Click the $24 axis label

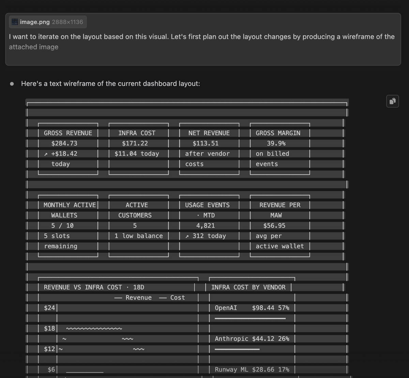click(x=49, y=308)
